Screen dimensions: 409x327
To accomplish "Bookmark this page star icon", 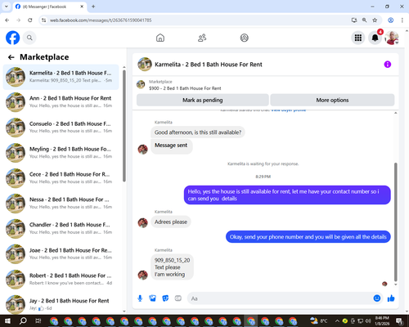I will coord(375,20).
